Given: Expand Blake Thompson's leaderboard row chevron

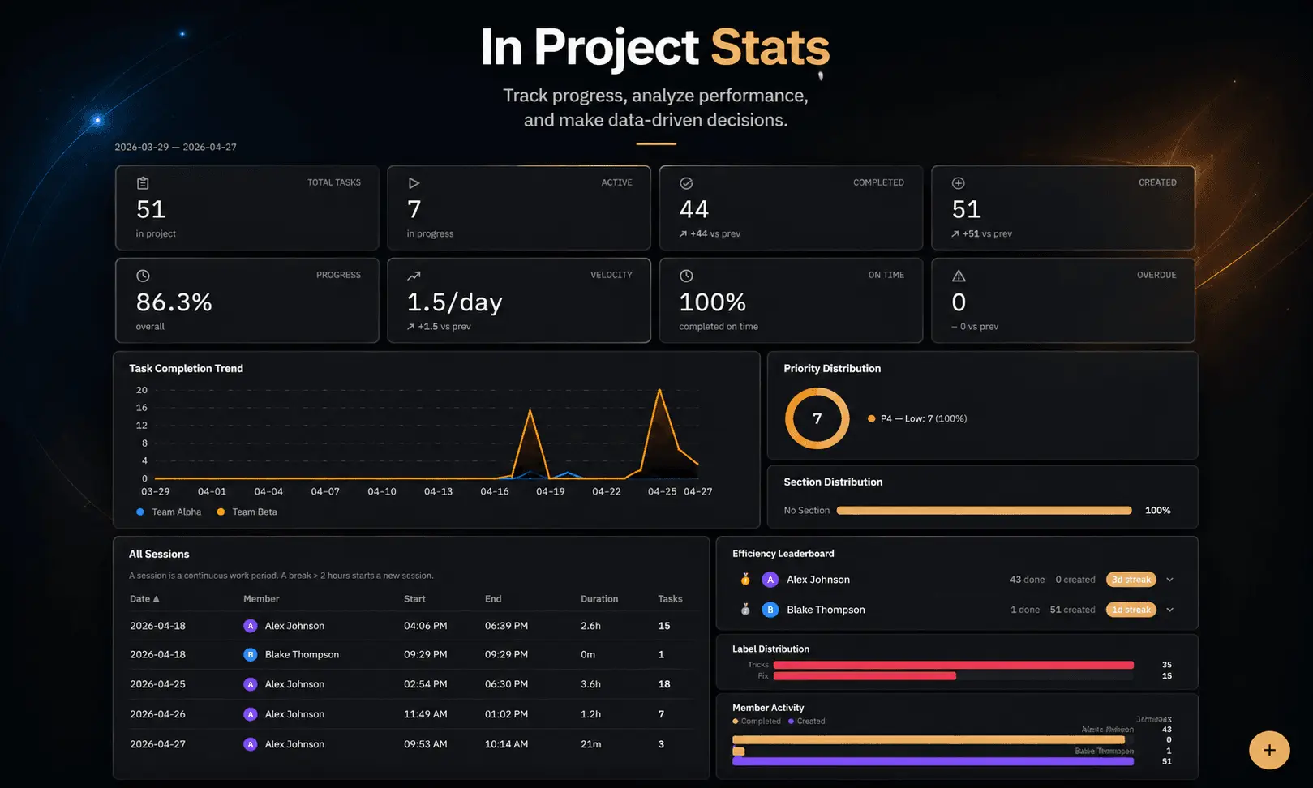Looking at the screenshot, I should coord(1169,610).
